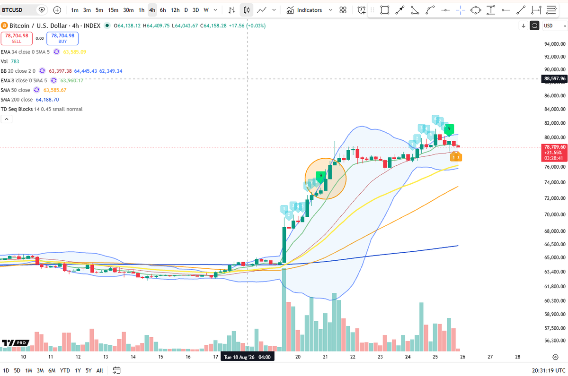Switch to the 12h interval

(x=175, y=10)
